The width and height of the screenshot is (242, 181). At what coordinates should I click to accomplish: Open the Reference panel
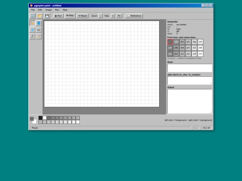click(x=134, y=16)
